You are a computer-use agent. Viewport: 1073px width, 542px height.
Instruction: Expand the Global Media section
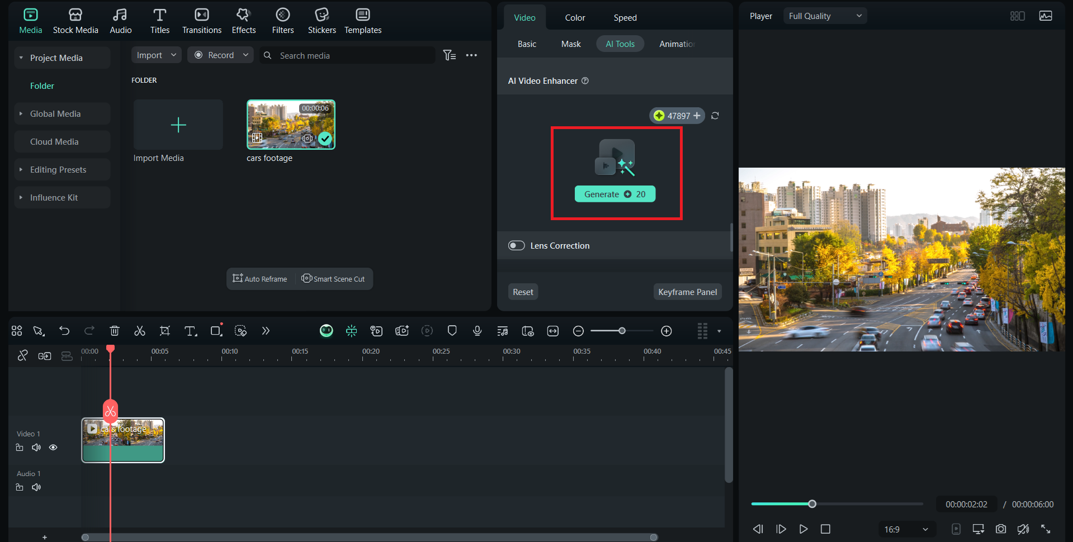21,113
